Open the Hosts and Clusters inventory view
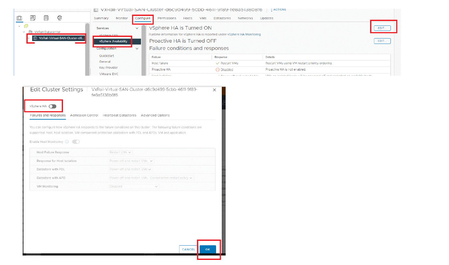The height and width of the screenshot is (265, 449). pyautogui.click(x=20, y=18)
